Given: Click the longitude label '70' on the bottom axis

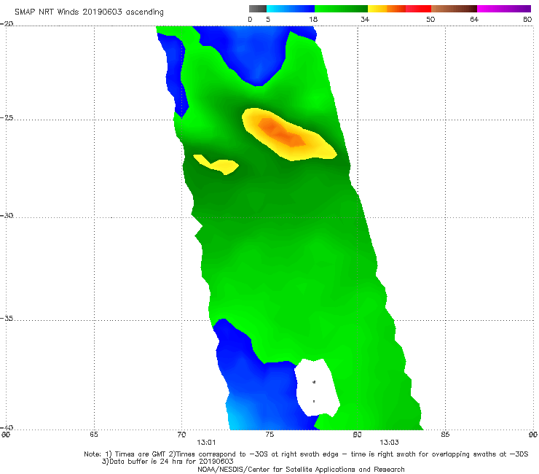Looking at the screenshot, I should pos(181,435).
